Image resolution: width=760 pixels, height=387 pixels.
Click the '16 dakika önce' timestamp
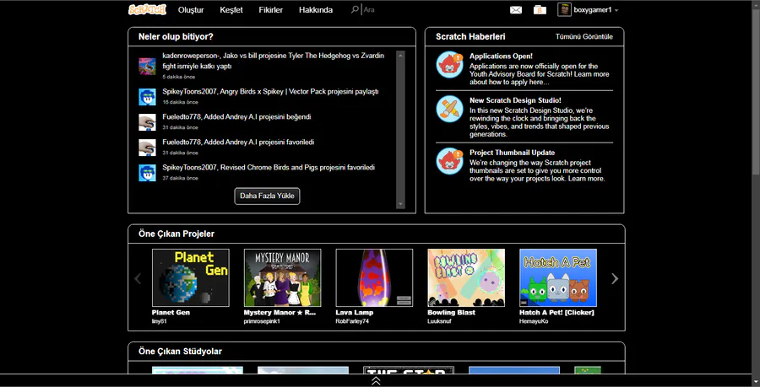(181, 102)
